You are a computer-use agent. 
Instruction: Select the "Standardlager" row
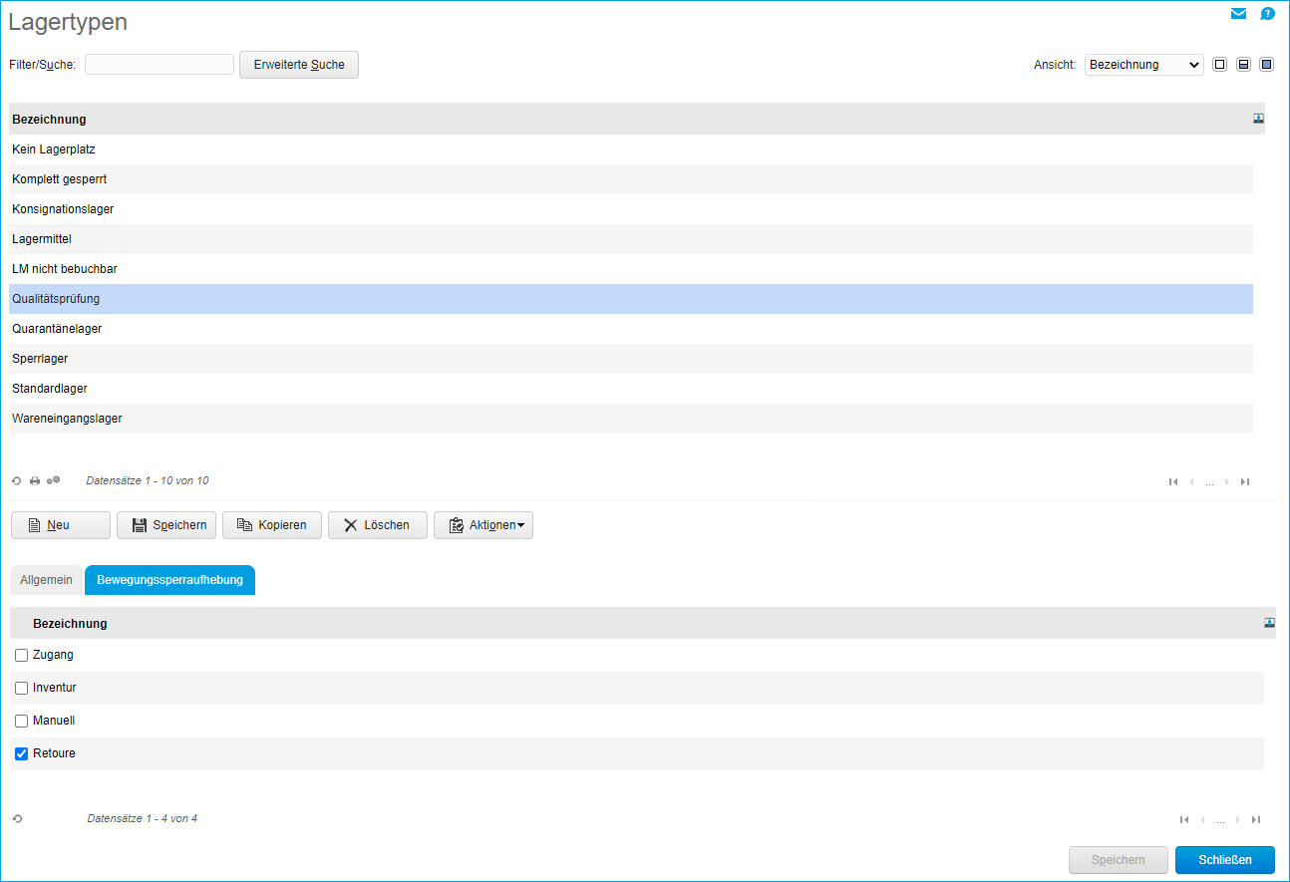pyautogui.click(x=631, y=389)
